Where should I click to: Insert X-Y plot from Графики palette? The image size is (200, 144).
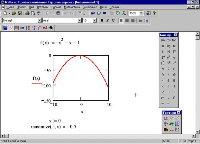click(166, 118)
